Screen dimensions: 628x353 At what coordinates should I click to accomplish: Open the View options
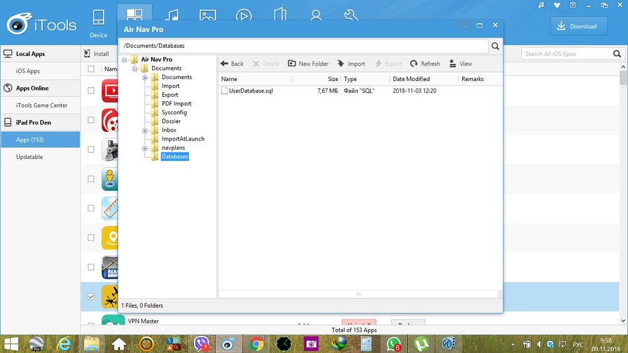(460, 63)
